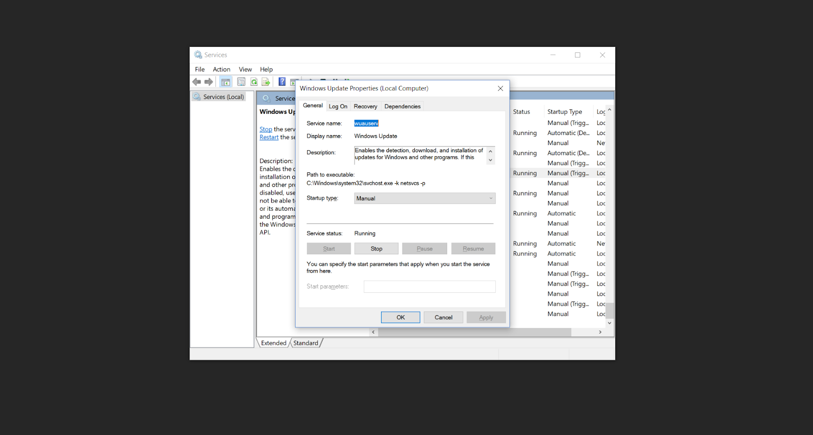Open the Help menu
813x435 pixels.
pyautogui.click(x=266, y=70)
